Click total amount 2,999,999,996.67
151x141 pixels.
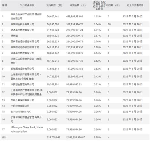(x=75, y=137)
